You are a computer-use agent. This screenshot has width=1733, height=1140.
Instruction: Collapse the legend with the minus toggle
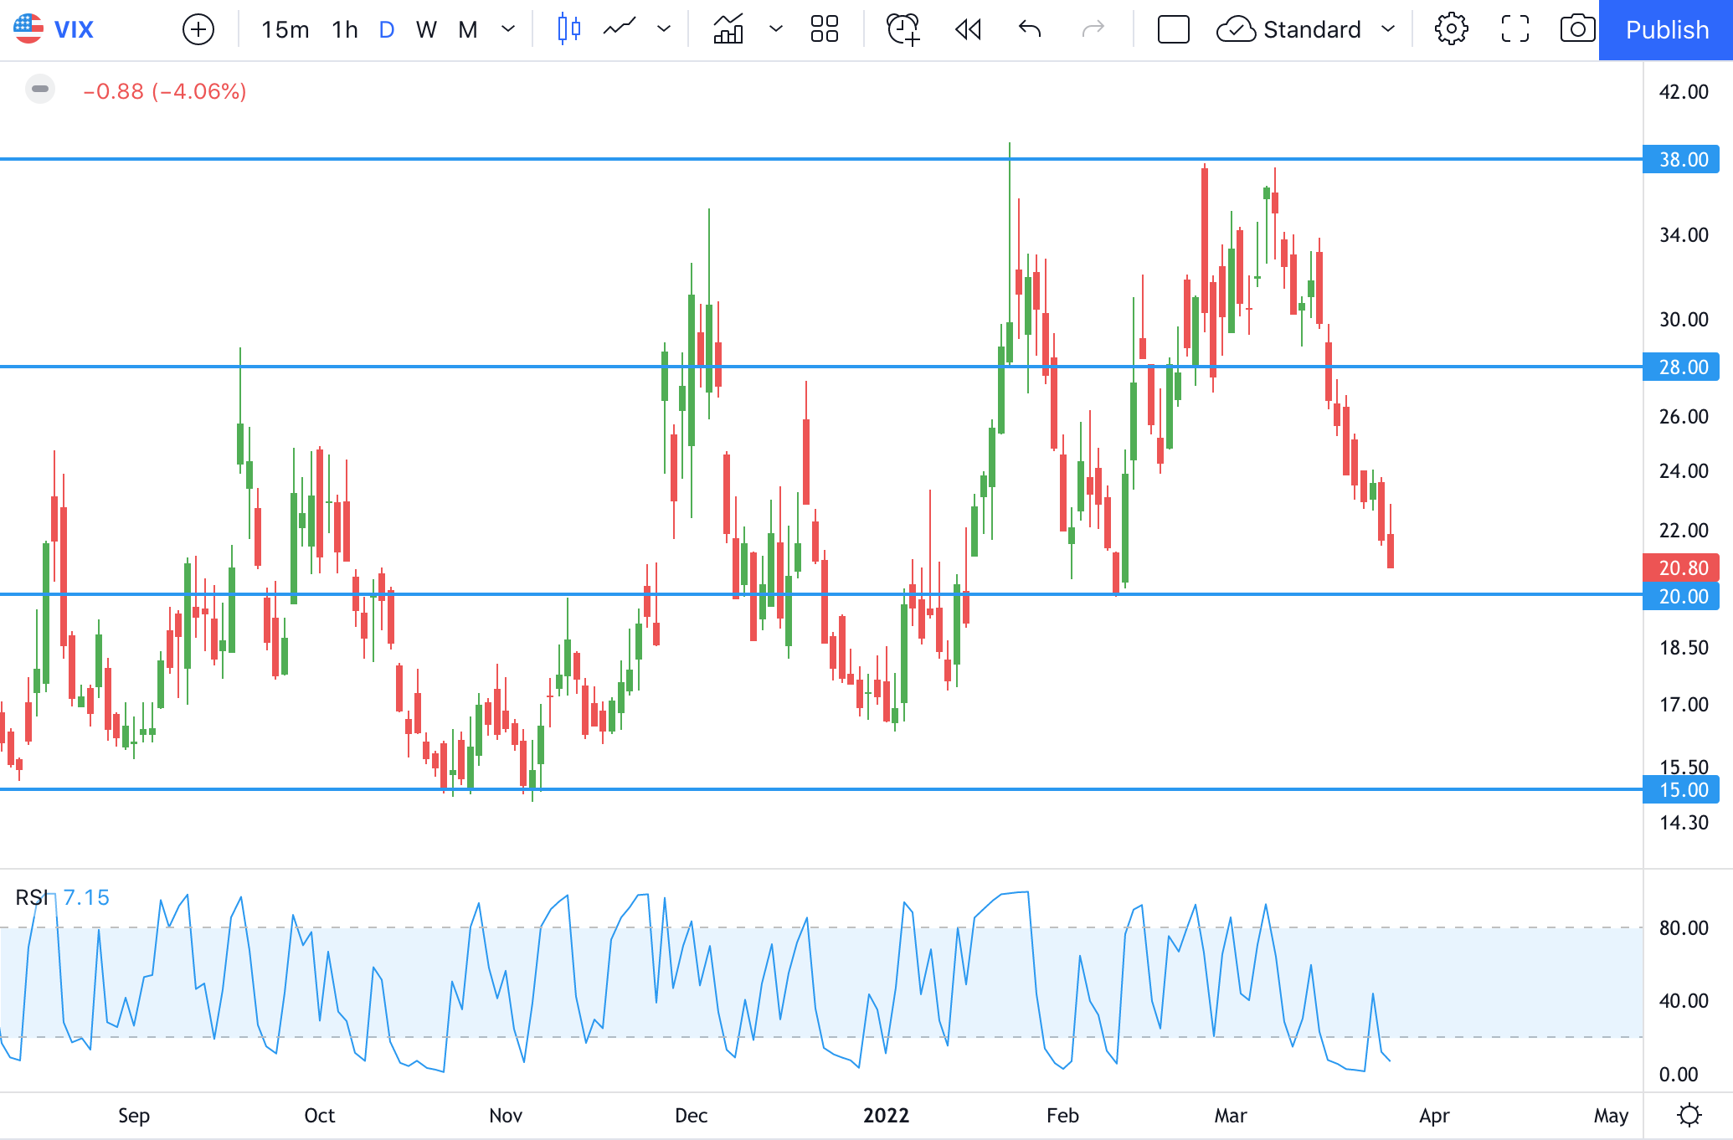[x=40, y=89]
